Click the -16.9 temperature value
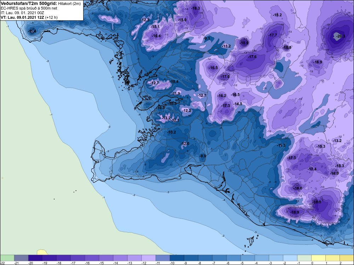 [x=318, y=62]
